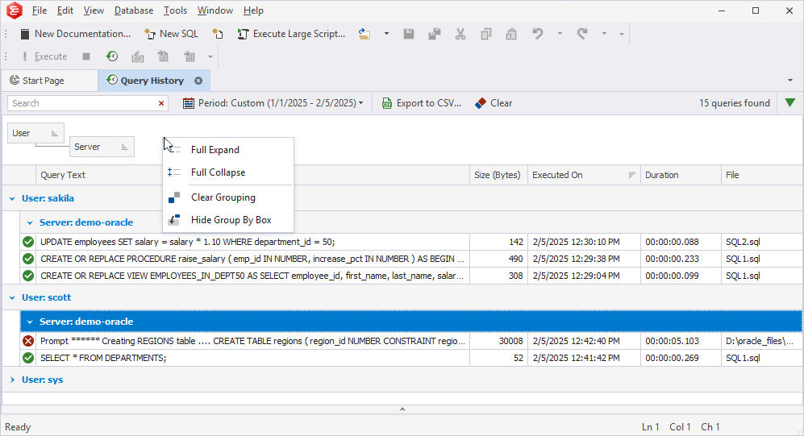Image resolution: width=804 pixels, height=436 pixels.
Task: Open the dropdown next to open file
Action: coord(386,34)
